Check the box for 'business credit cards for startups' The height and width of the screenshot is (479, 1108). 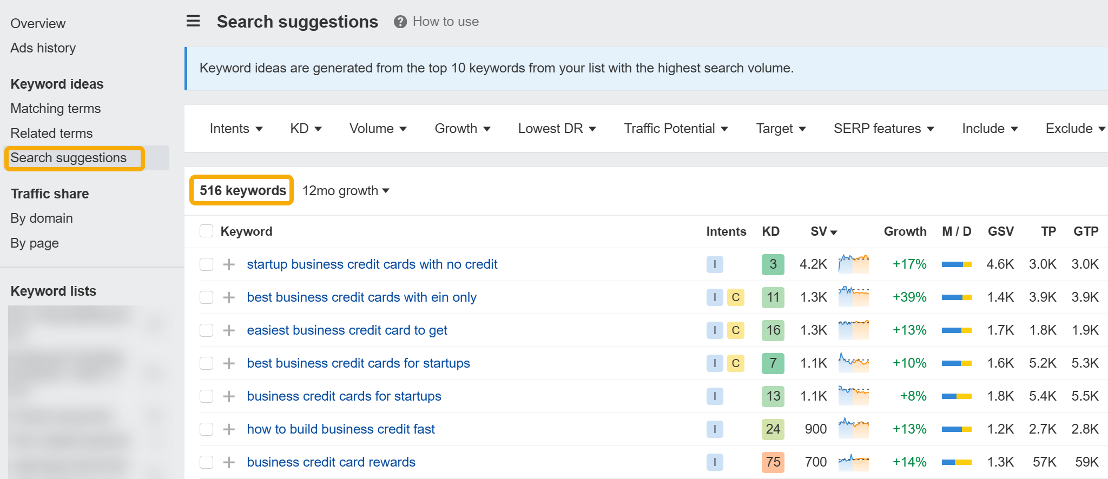[206, 396]
